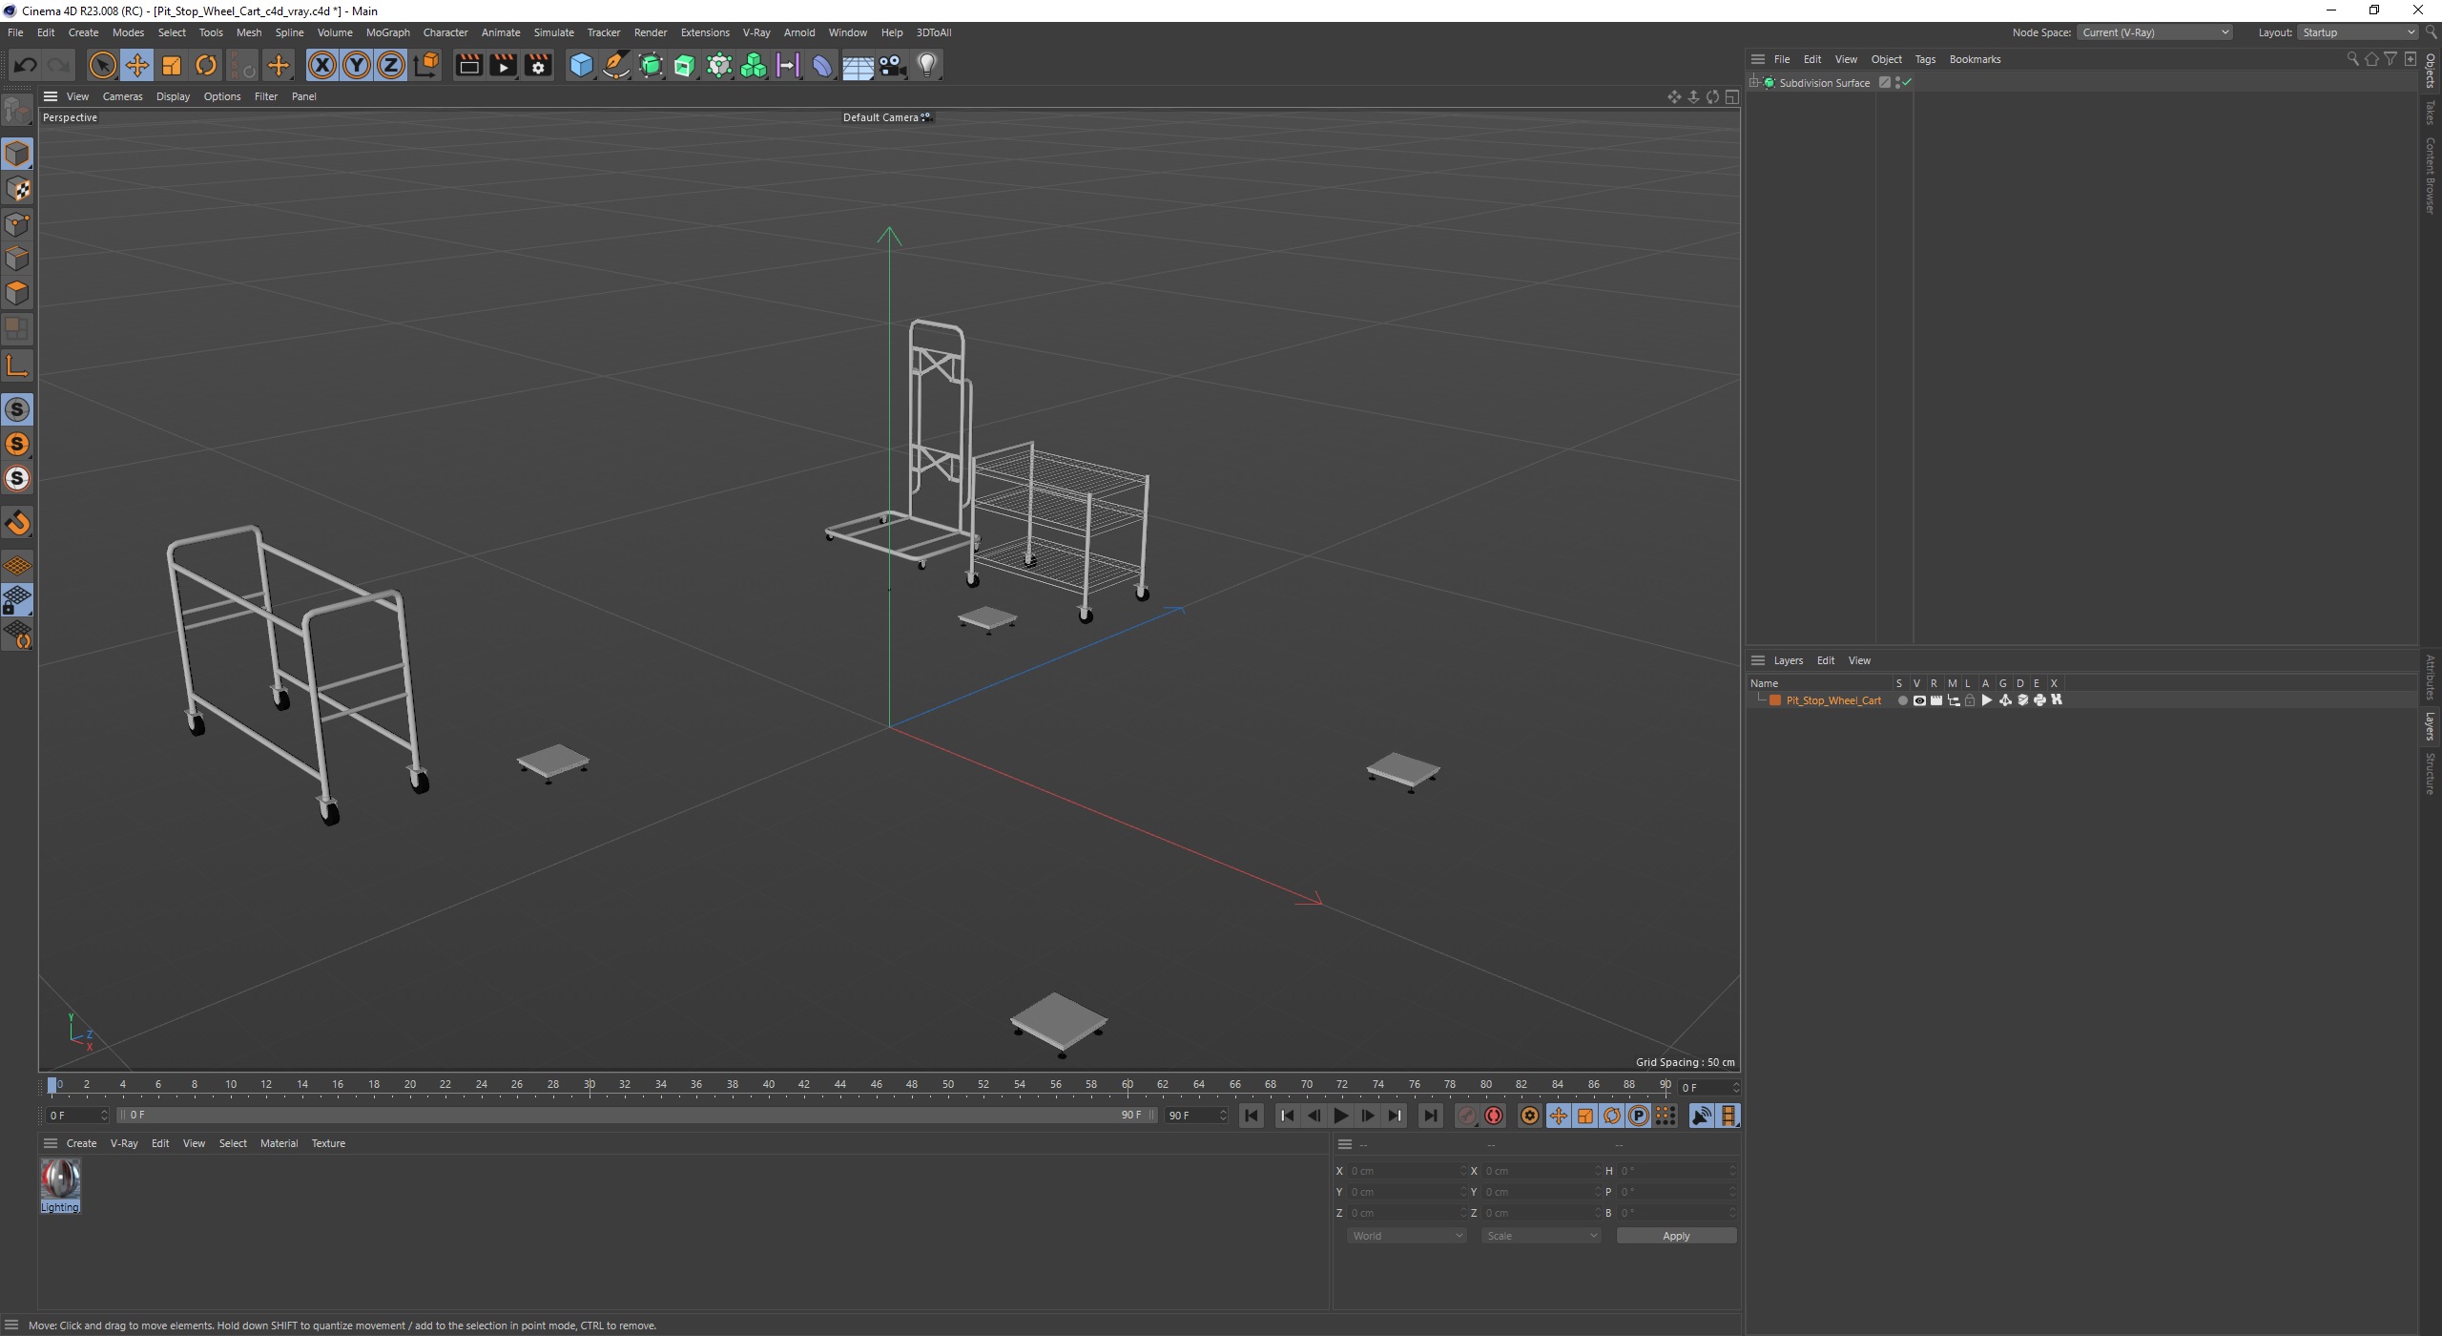Image resolution: width=2442 pixels, height=1336 pixels.
Task: Click the MoGraph Cloner icon
Action: tap(754, 65)
